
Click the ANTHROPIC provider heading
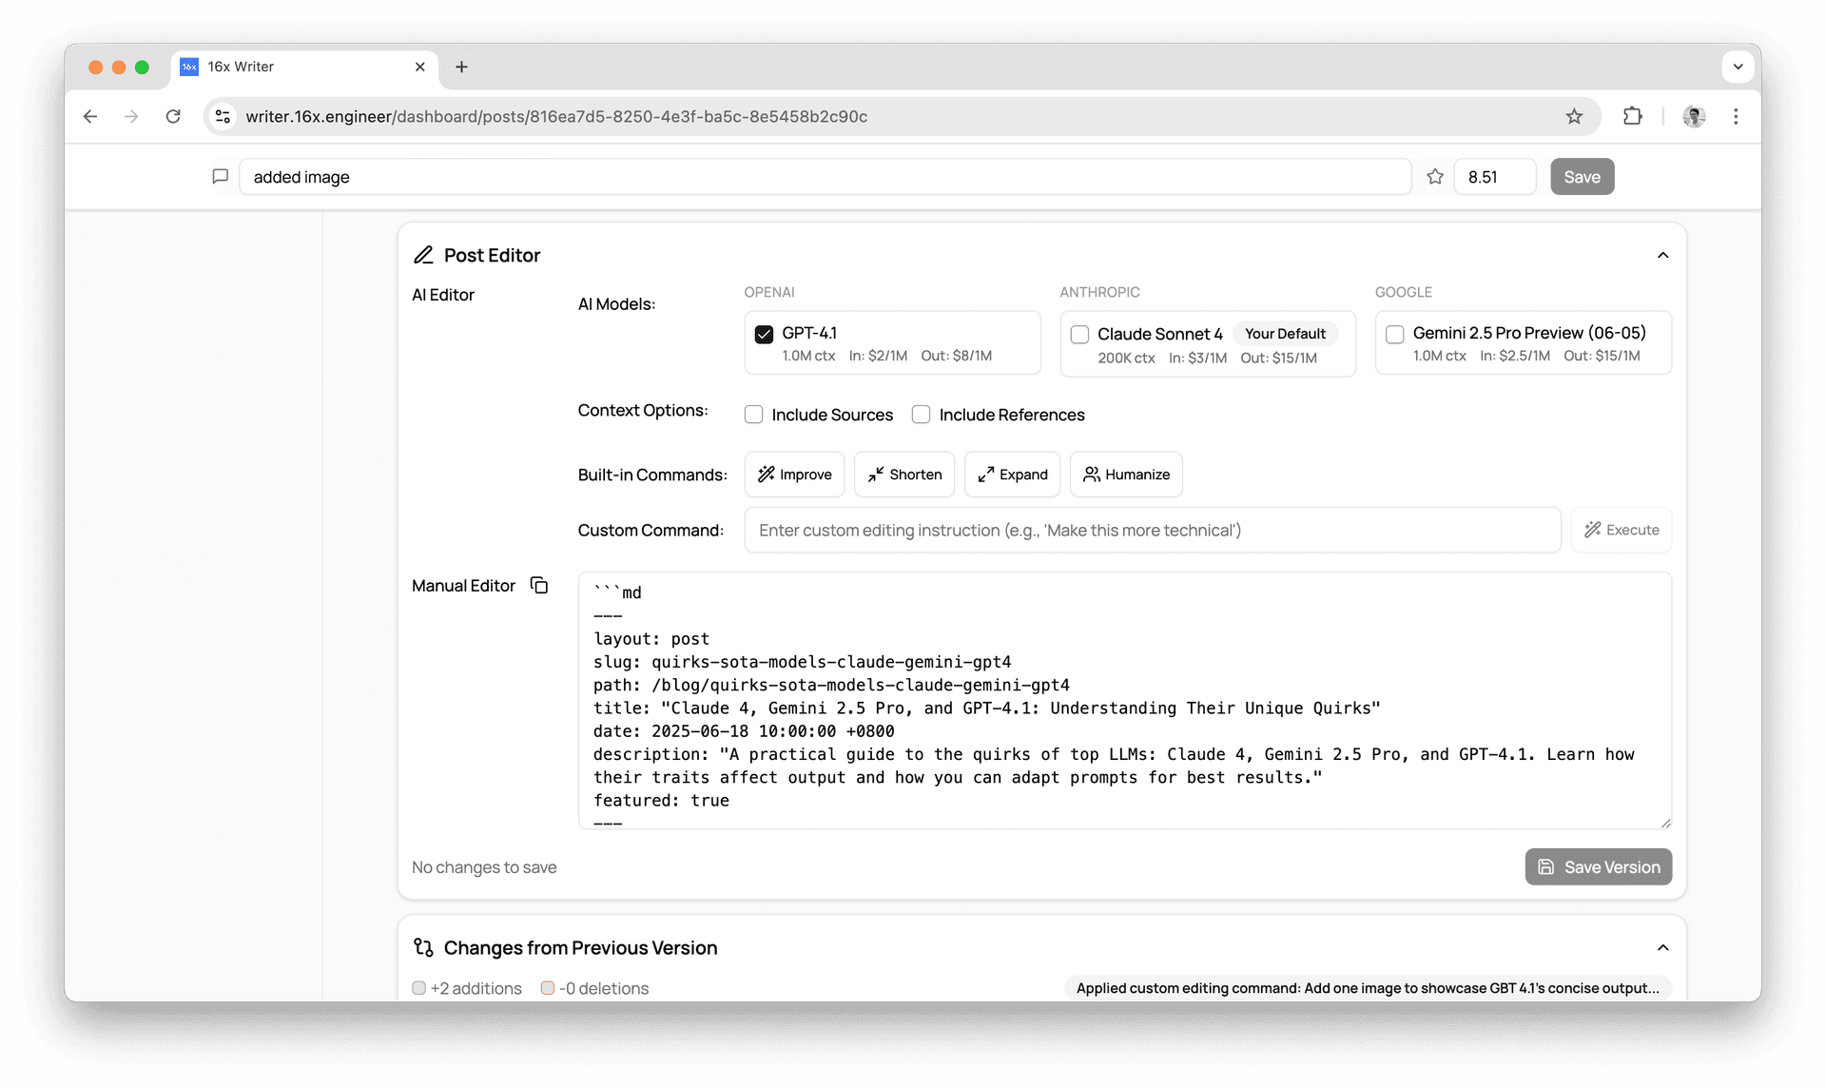tap(1099, 292)
